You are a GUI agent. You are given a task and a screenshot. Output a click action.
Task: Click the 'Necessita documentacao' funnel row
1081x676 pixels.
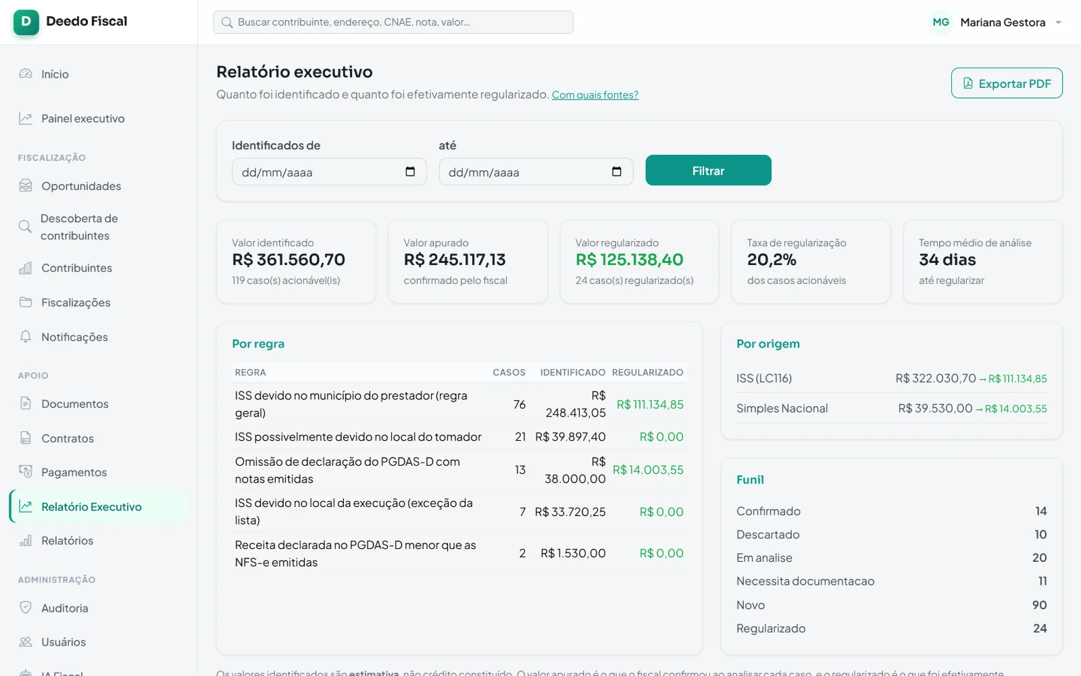click(892, 581)
